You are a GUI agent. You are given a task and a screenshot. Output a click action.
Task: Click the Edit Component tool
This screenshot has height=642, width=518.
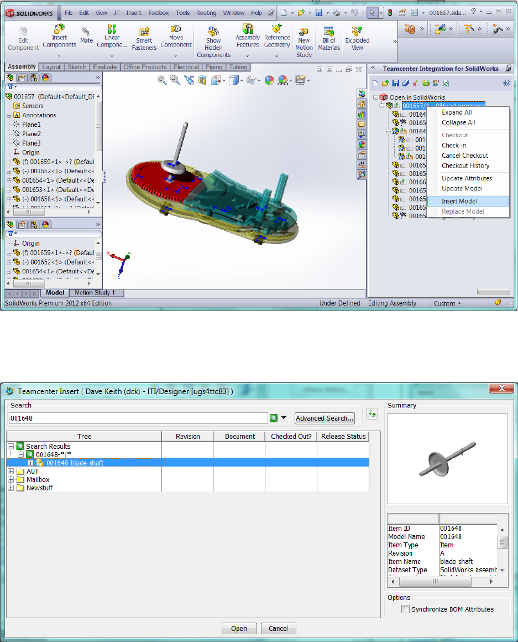pyautogui.click(x=23, y=39)
